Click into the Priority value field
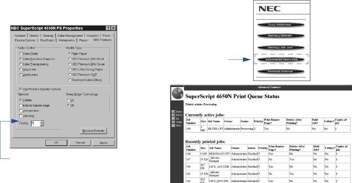Viewport: 352px width, 183px height. [x=35, y=123]
